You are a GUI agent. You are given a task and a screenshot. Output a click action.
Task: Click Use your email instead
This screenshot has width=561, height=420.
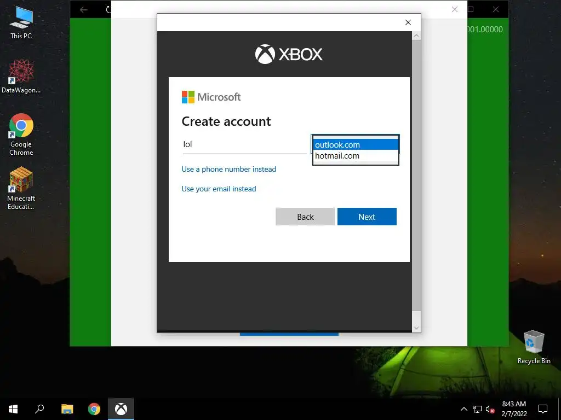[219, 189]
